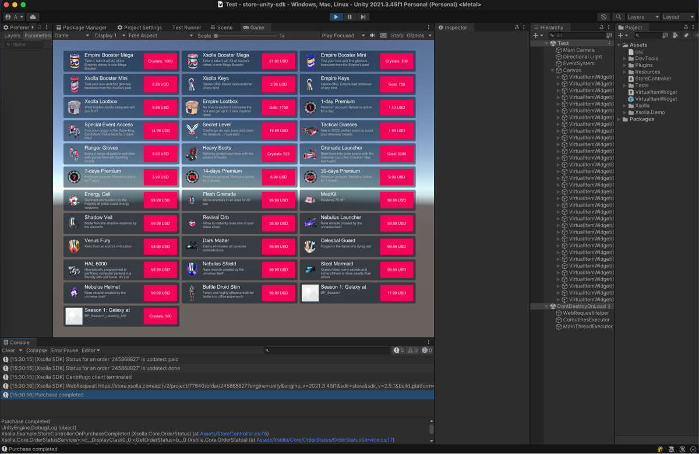This screenshot has height=454, width=699.
Task: Click the Play button to stop play mode
Action: click(x=336, y=17)
